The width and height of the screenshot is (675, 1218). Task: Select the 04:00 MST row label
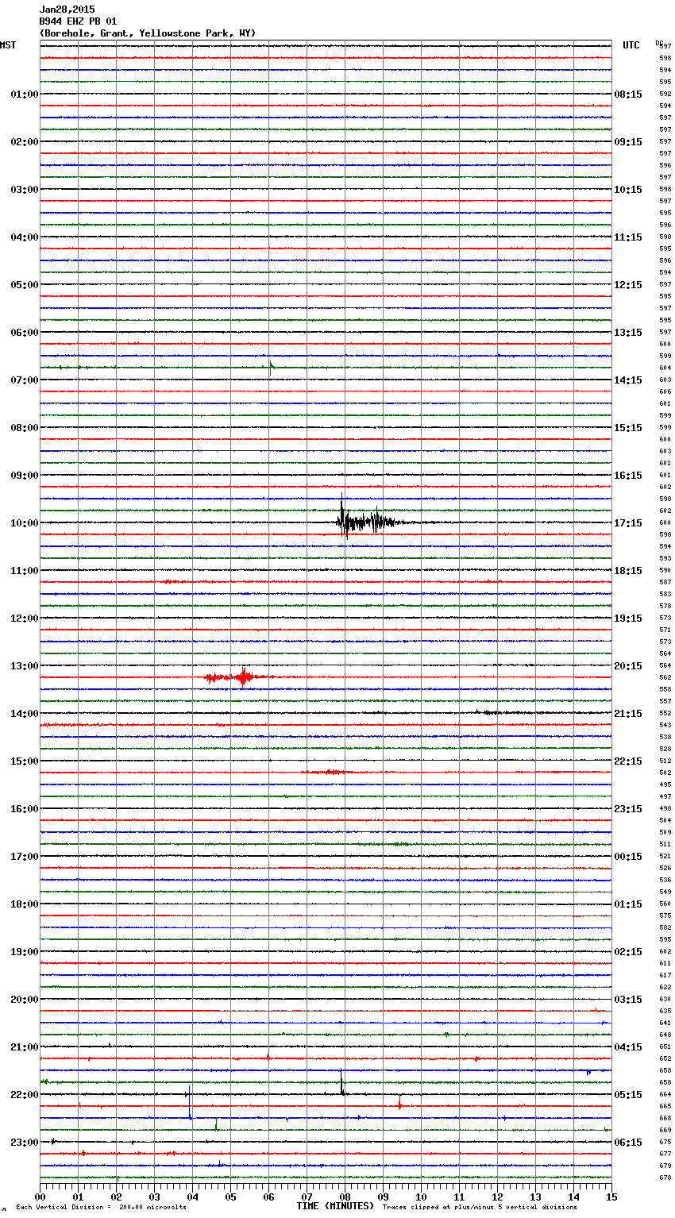(25, 237)
